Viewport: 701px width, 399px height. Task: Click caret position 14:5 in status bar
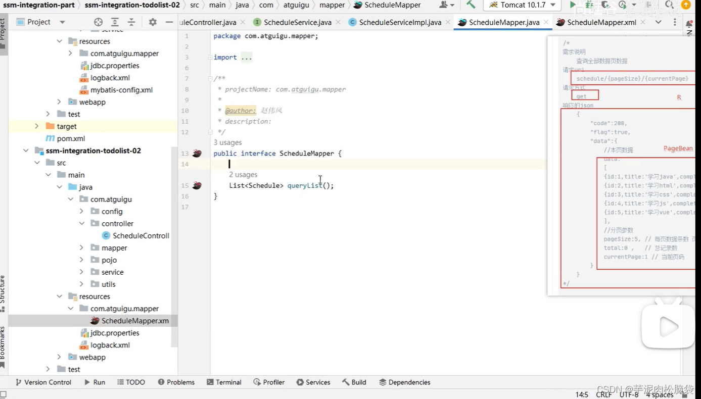(582, 394)
